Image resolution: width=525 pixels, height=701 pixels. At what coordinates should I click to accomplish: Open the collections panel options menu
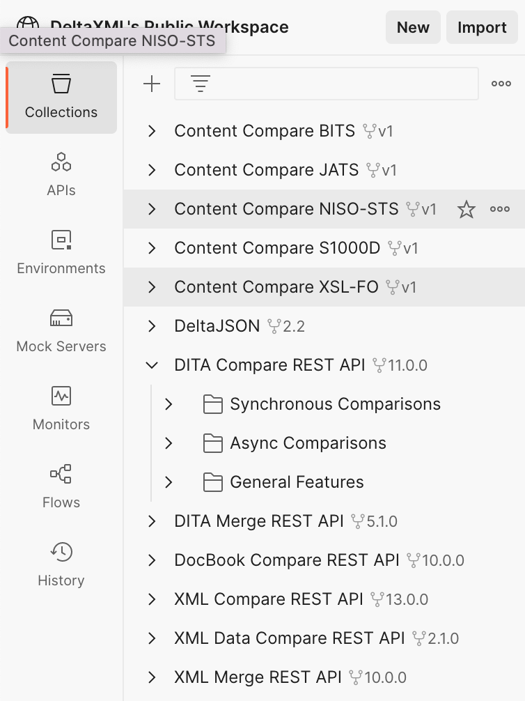pyautogui.click(x=501, y=84)
